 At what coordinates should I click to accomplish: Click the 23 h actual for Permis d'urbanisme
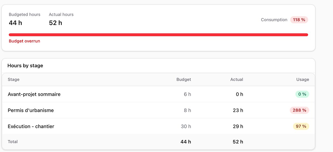[238, 110]
